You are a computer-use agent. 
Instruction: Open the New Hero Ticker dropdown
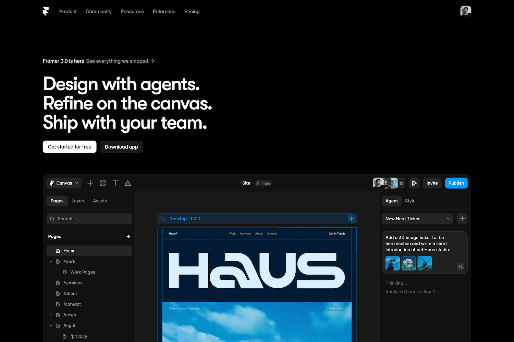(417, 219)
